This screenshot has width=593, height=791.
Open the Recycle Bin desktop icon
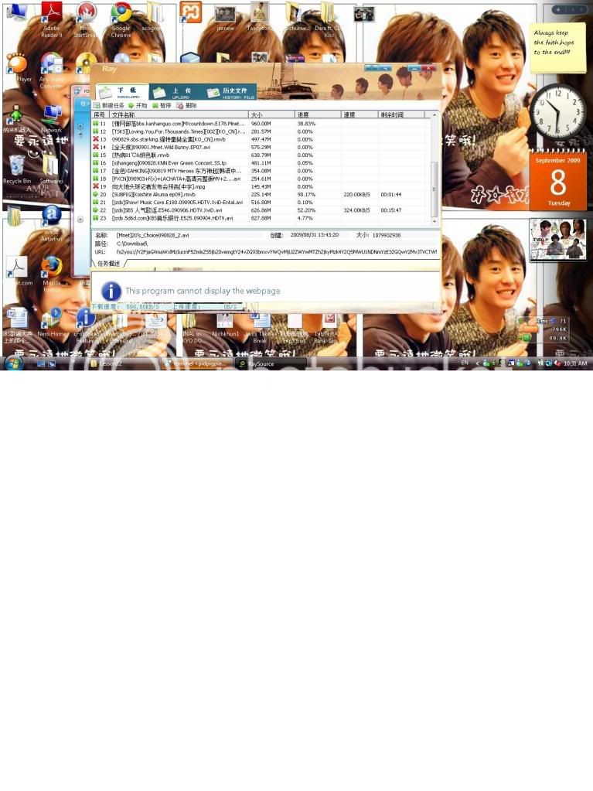(x=16, y=165)
